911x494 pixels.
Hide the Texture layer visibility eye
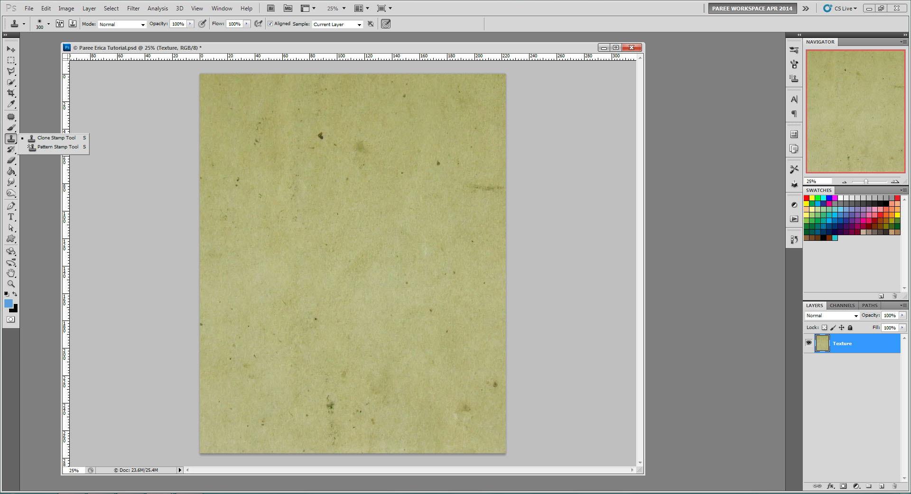coord(809,343)
